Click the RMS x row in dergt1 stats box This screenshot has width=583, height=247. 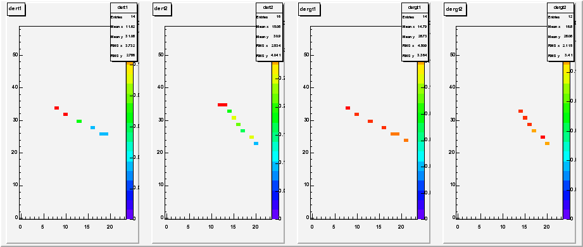[x=415, y=46]
